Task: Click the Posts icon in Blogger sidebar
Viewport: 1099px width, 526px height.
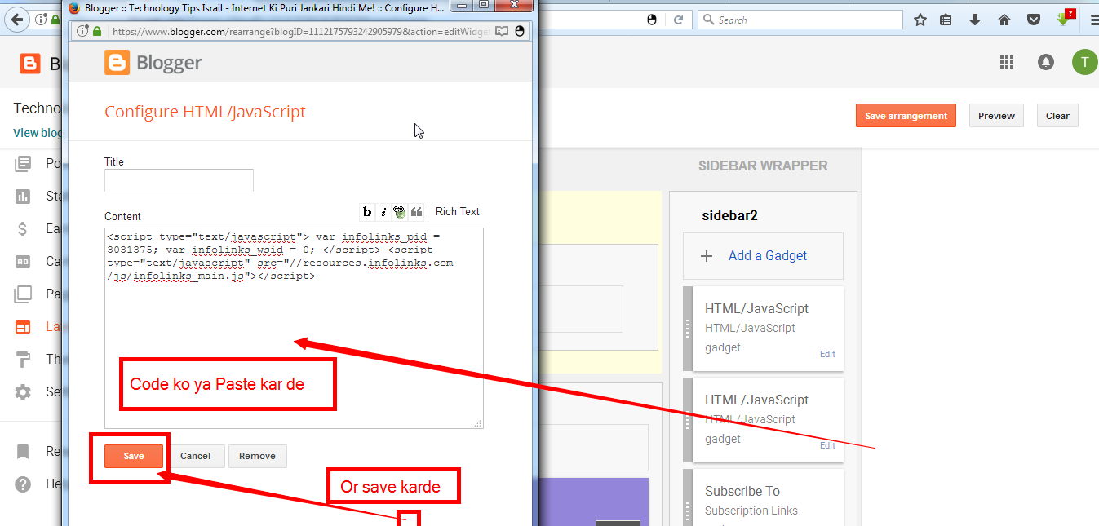Action: (23, 164)
